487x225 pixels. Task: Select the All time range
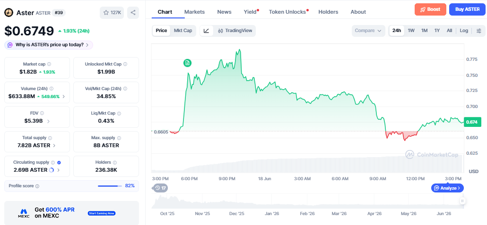point(450,31)
